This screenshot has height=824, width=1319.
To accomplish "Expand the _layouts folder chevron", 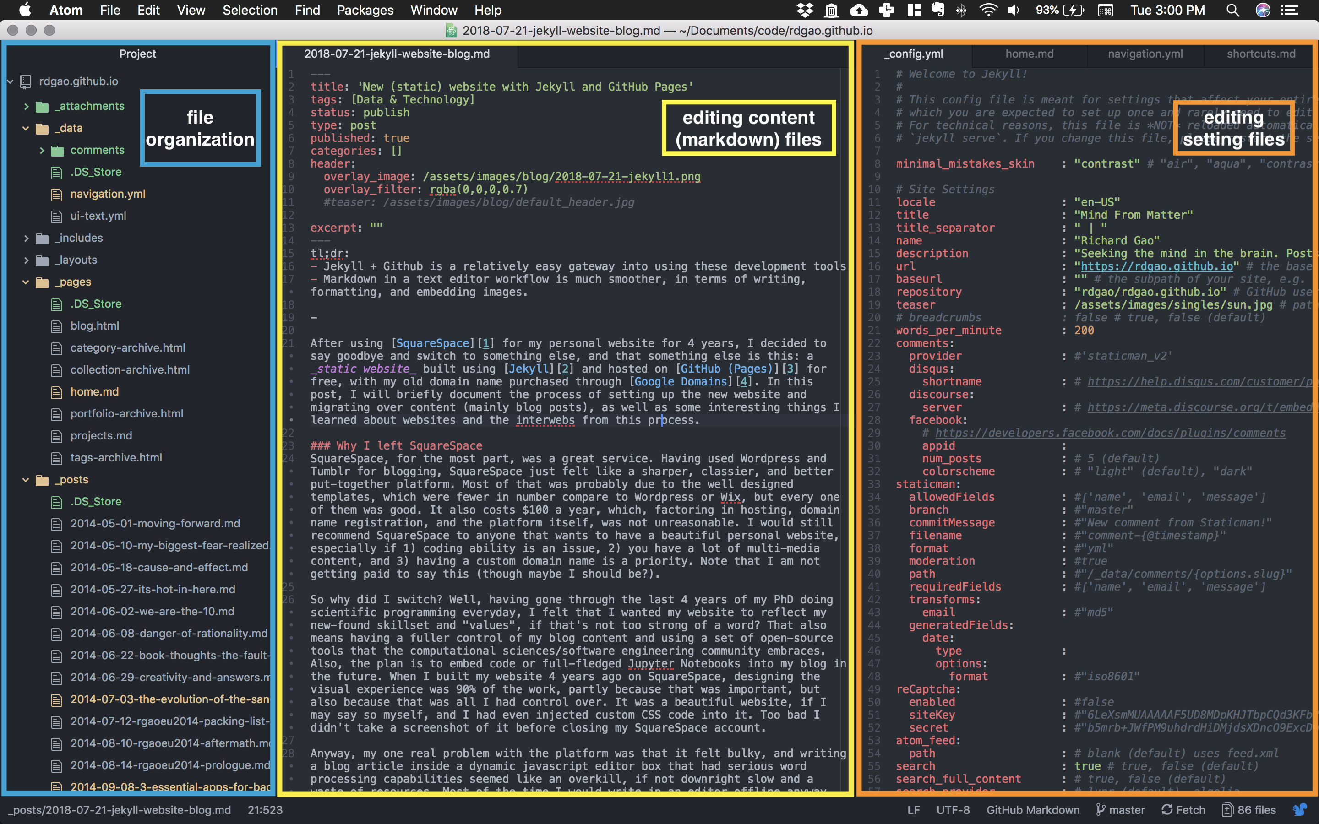I will point(26,260).
